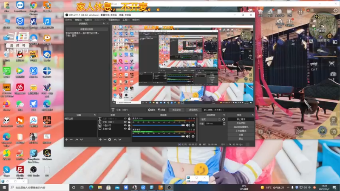The image size is (340, 191).
Task: Open the Skype desktop shortcut
Action: pos(6,171)
